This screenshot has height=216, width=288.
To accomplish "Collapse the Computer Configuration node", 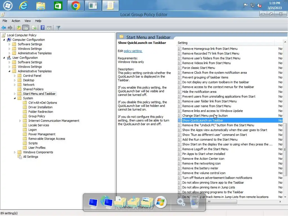I will 4,40.
